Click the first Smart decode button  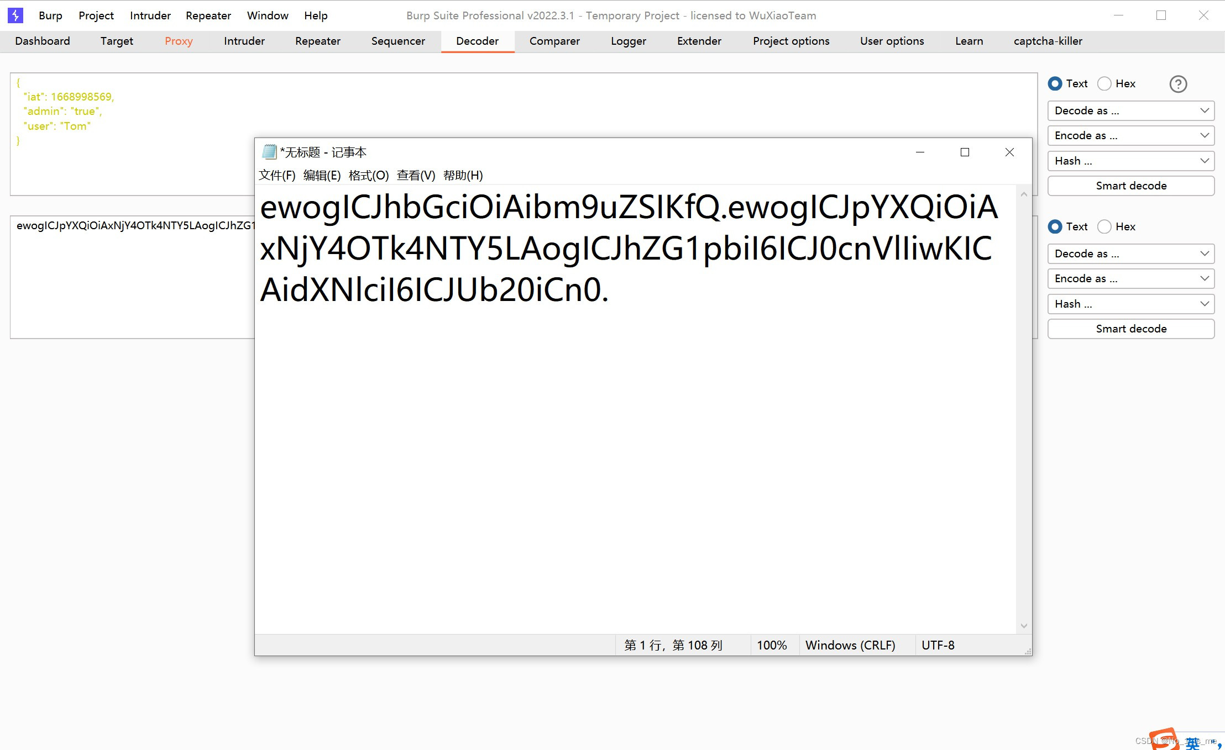pyautogui.click(x=1130, y=186)
